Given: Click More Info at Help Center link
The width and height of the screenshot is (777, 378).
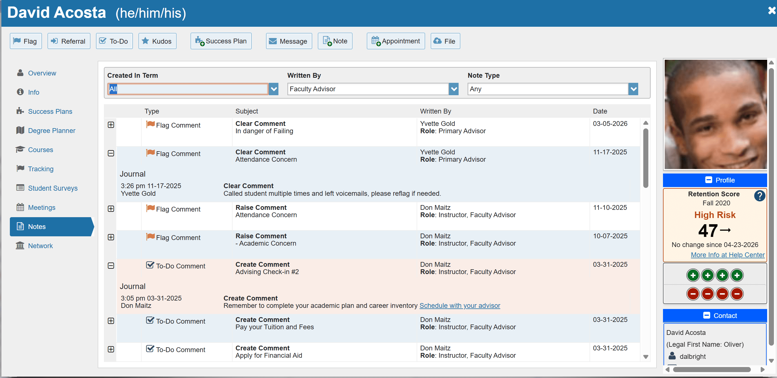Looking at the screenshot, I should (x=727, y=255).
